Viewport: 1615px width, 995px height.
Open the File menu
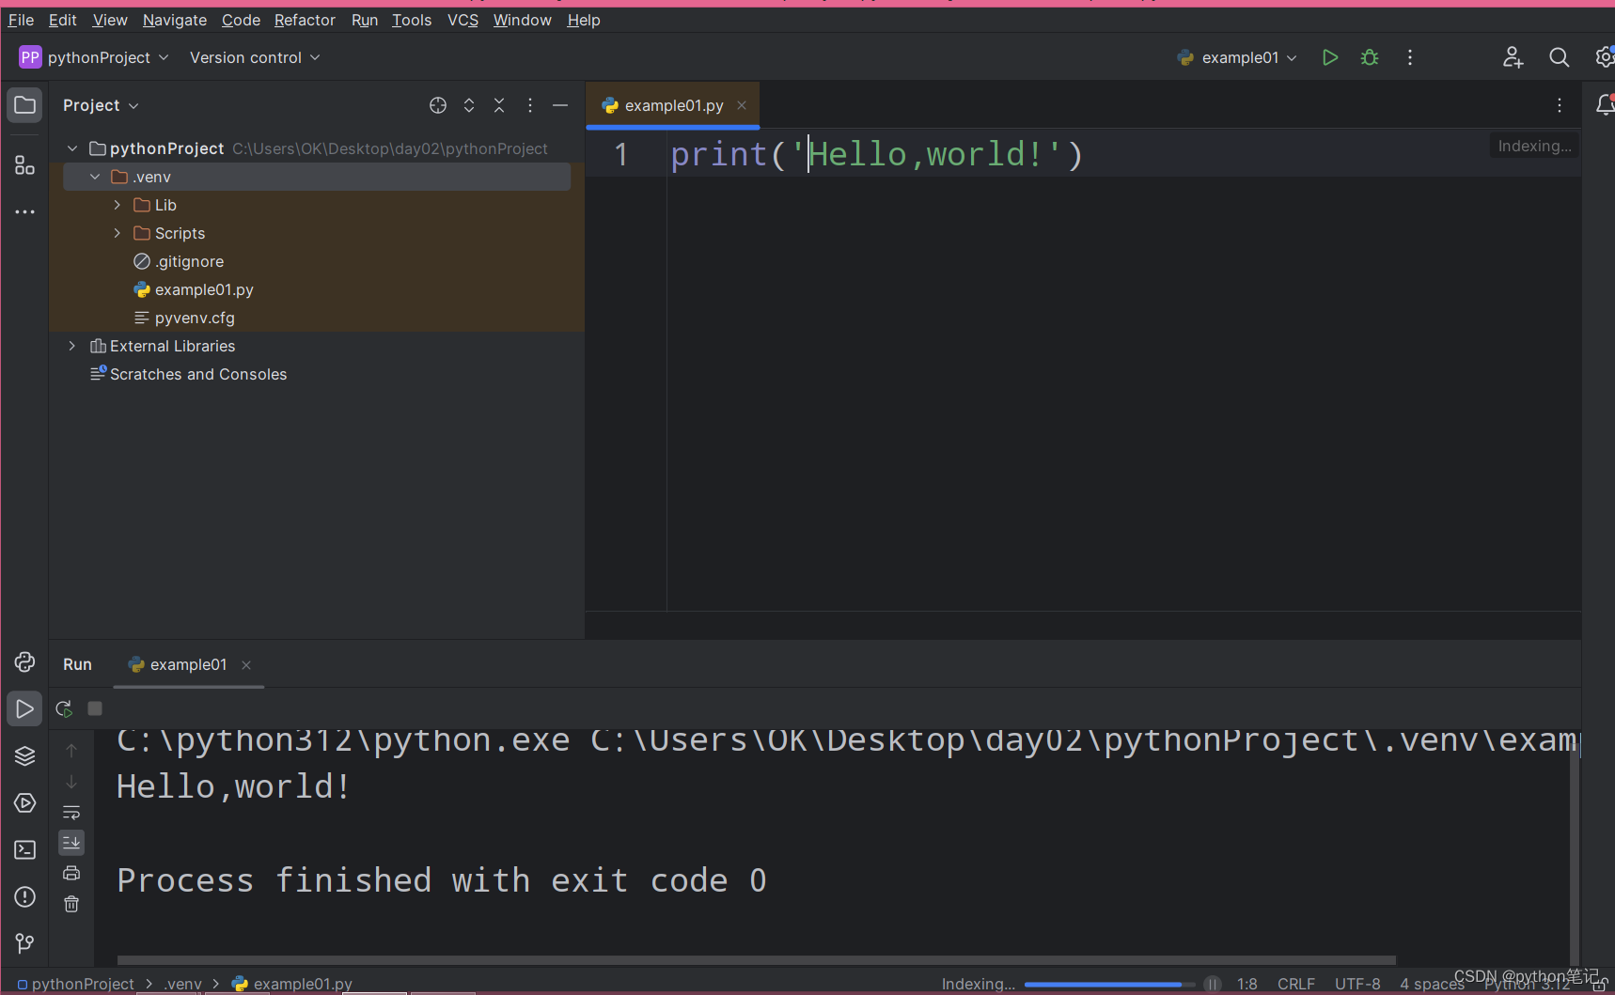point(21,20)
